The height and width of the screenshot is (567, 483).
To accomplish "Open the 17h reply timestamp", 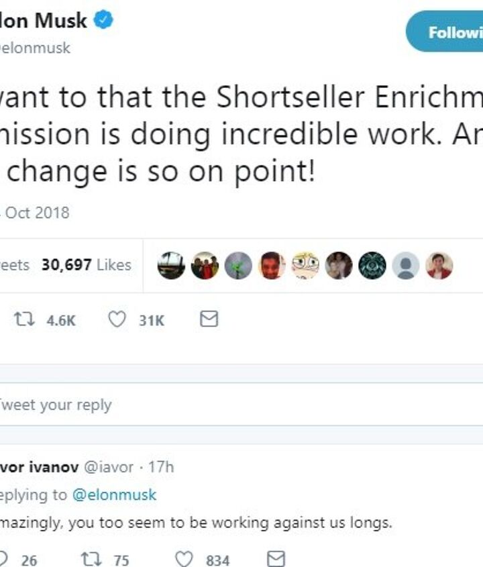I will click(160, 467).
